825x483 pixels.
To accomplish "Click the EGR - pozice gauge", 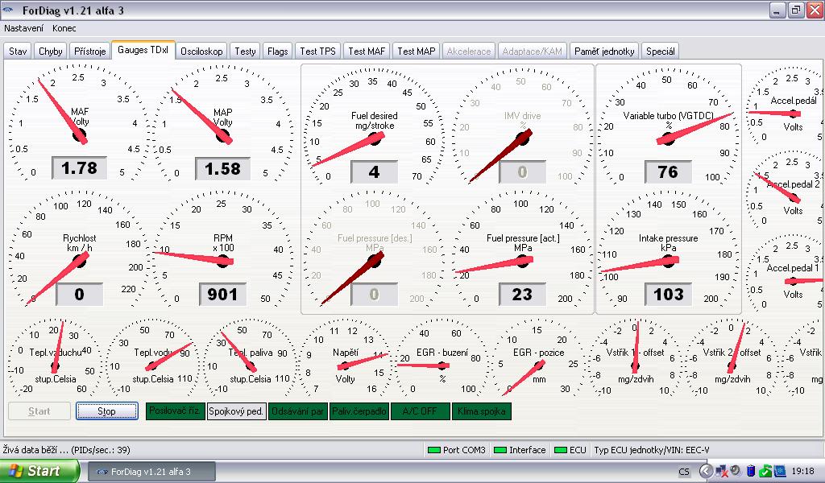I will [x=538, y=361].
